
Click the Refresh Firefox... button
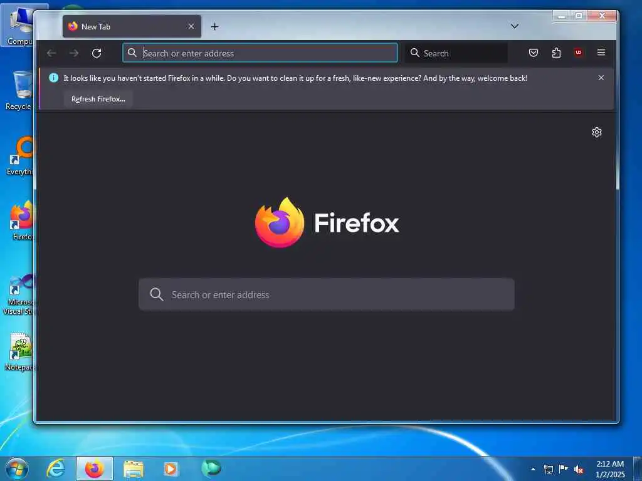point(98,99)
